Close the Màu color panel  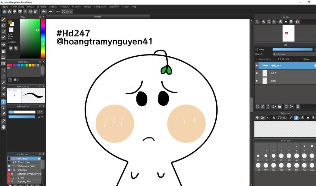pyautogui.click(x=43, y=17)
